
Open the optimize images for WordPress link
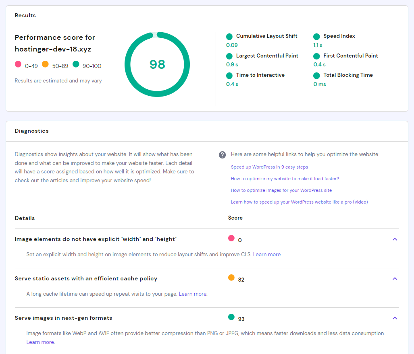point(281,190)
